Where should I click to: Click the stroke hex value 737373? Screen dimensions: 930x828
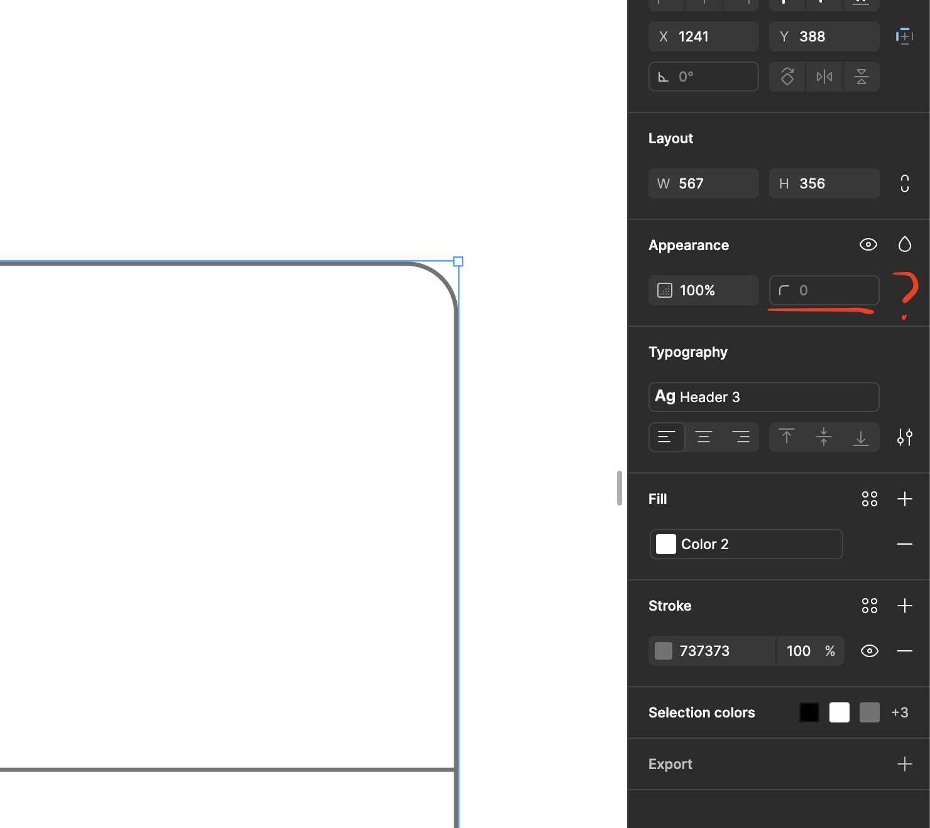pyautogui.click(x=704, y=651)
